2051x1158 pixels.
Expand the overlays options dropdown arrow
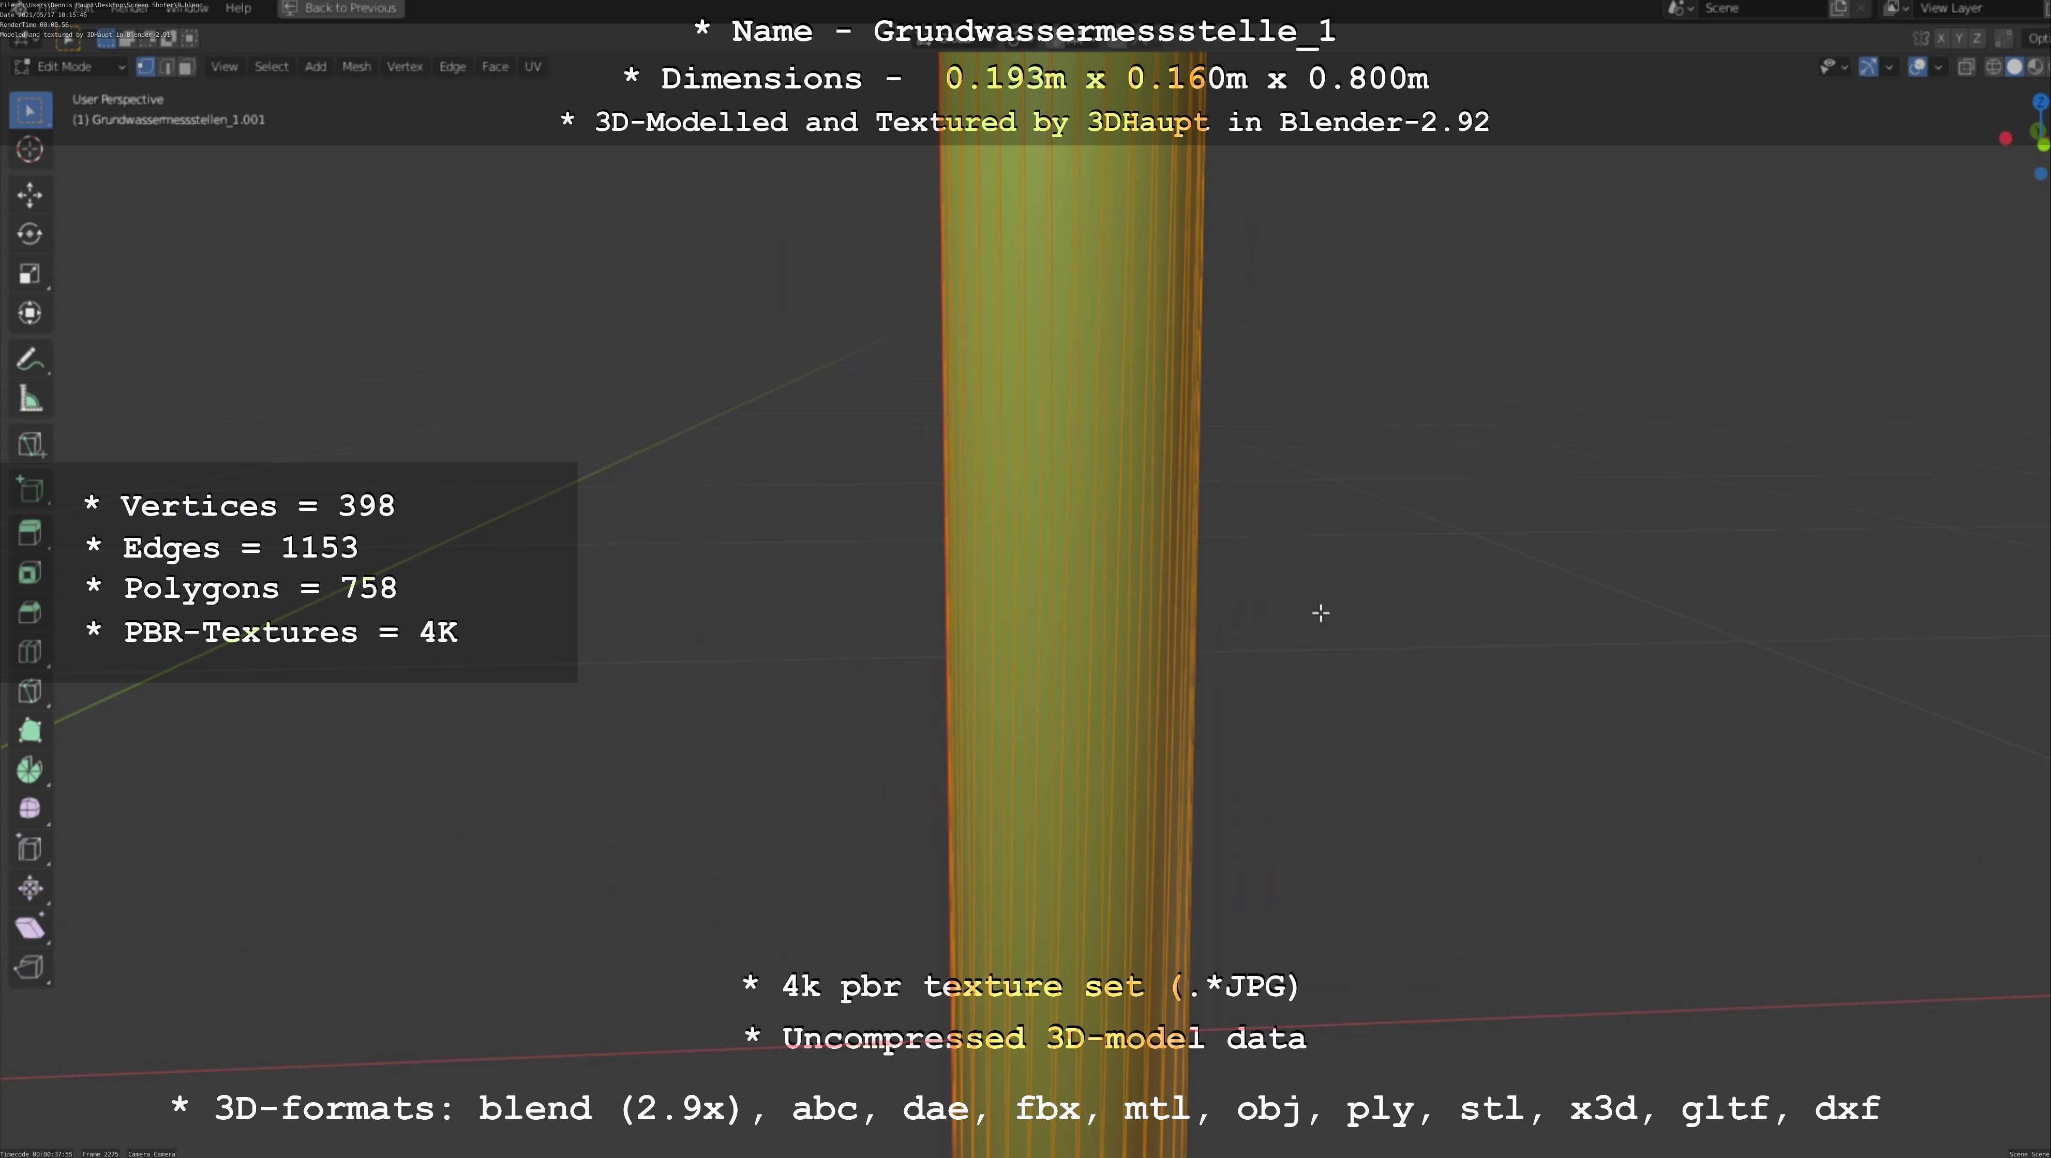coord(1938,67)
